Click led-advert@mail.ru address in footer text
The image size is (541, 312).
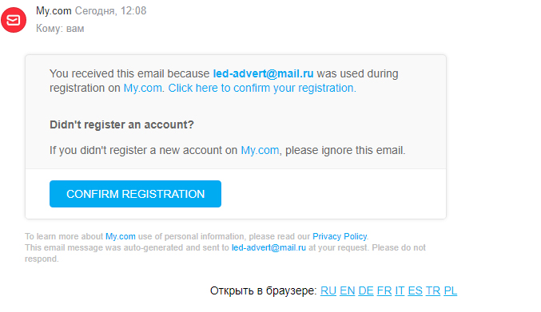click(x=269, y=247)
